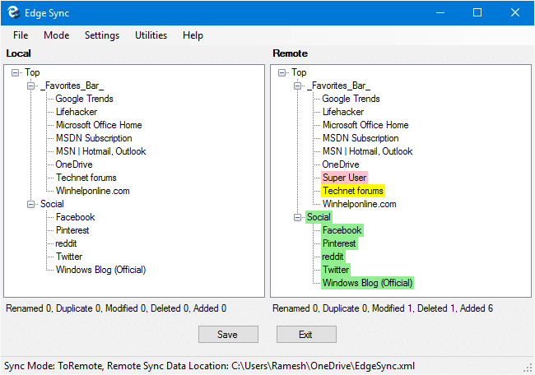535x375 pixels.
Task: Select Microsoft Office Home in Remote tree
Action: 365,125
